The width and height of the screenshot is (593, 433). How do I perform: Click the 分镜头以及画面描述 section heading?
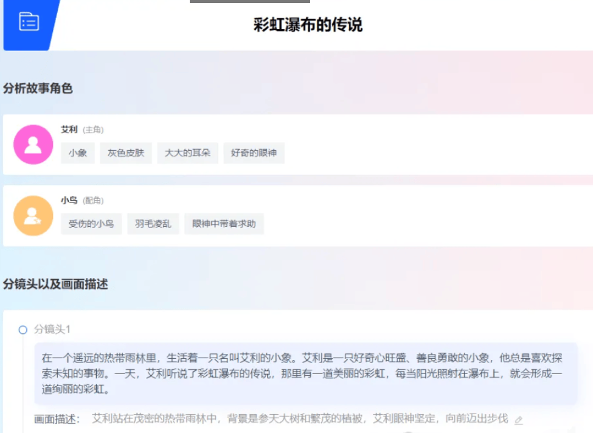[x=55, y=284]
